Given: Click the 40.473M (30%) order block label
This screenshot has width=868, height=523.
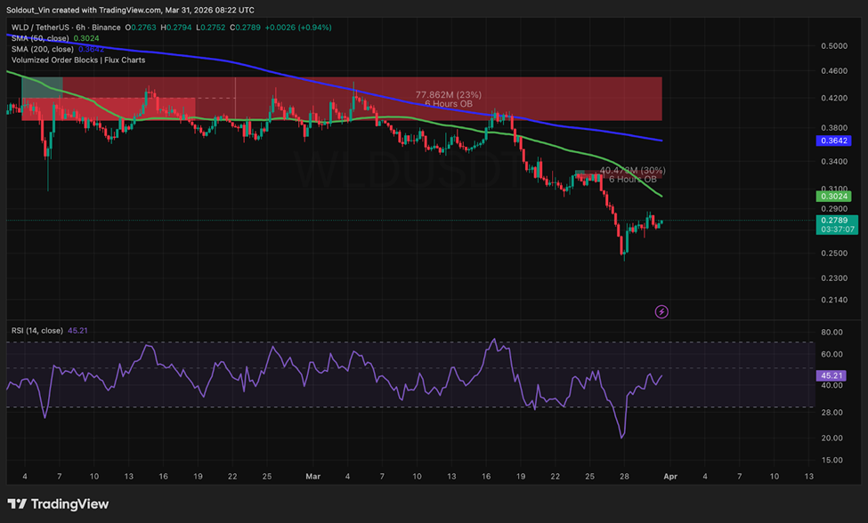Looking at the screenshot, I should click(632, 170).
